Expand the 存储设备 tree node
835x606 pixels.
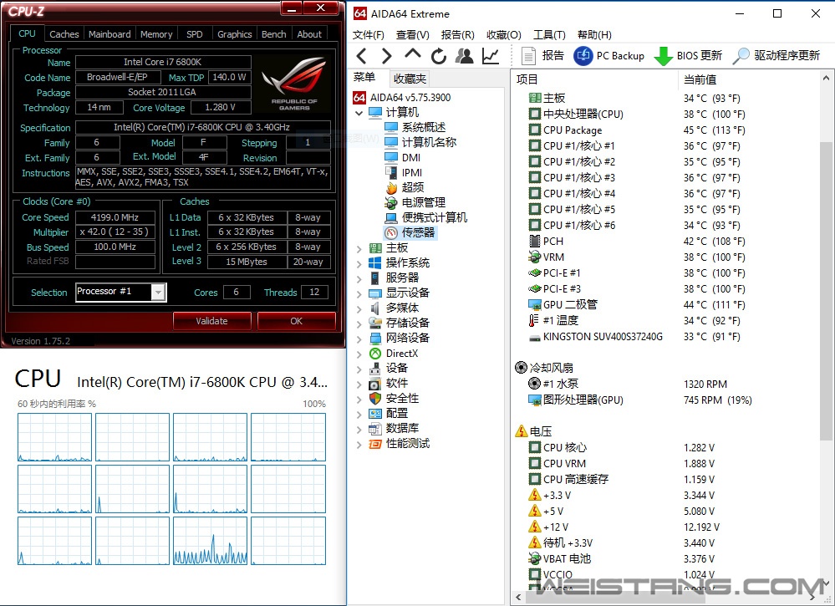(x=359, y=323)
